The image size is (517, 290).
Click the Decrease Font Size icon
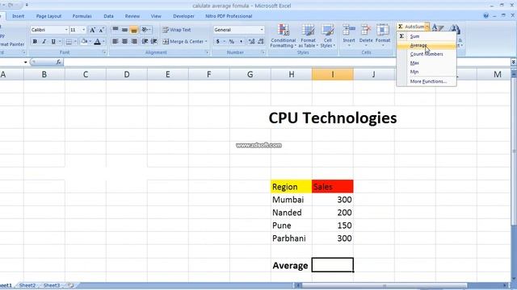(102, 30)
